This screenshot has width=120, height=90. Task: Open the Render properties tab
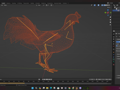point(113,37)
